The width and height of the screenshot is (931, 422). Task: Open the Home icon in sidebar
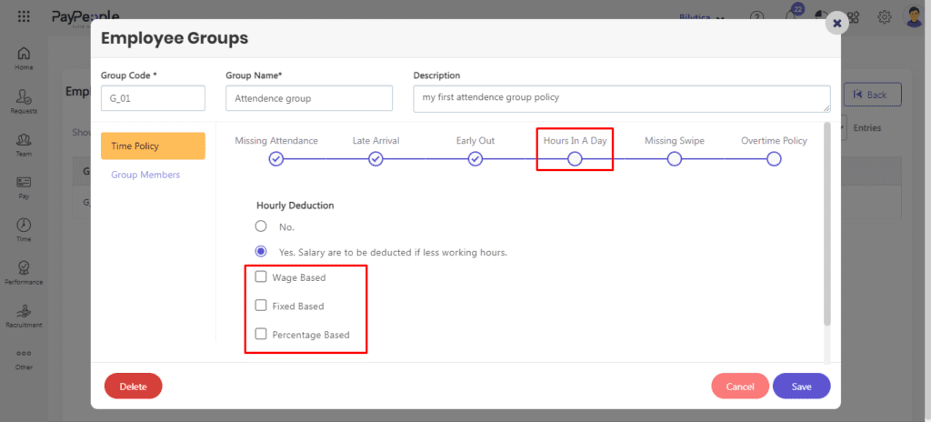(24, 54)
